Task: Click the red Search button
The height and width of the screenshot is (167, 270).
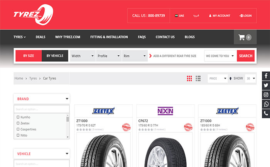Action: click(246, 56)
